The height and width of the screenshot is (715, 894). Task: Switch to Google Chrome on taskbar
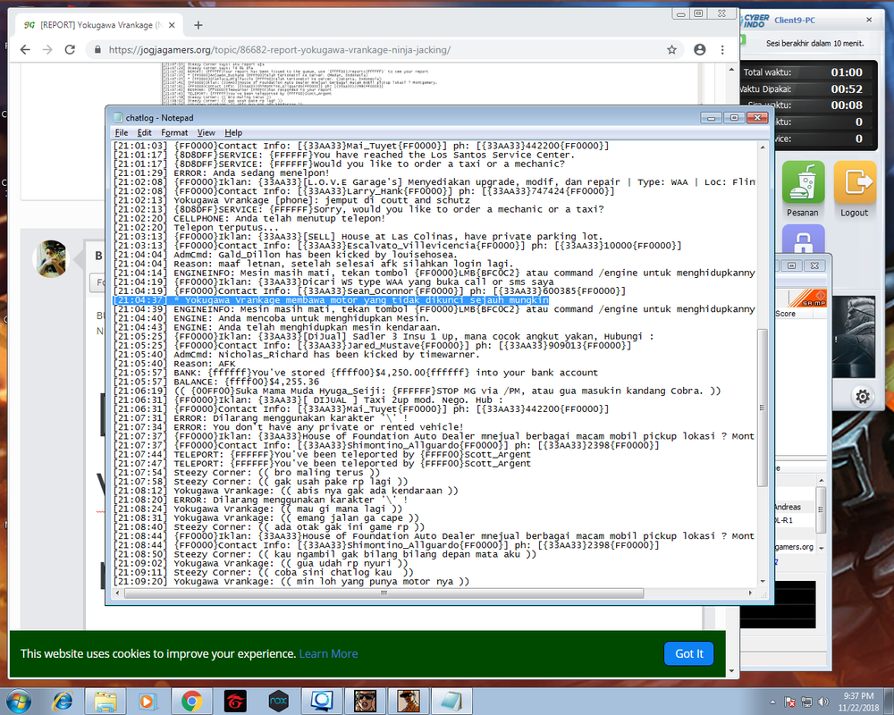pos(192,702)
